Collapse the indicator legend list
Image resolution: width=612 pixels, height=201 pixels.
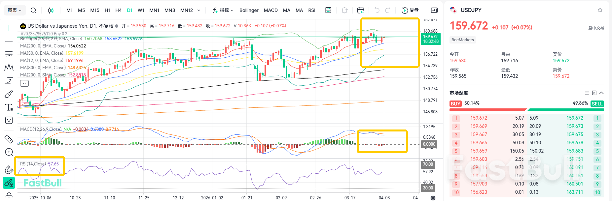[x=24, y=83]
